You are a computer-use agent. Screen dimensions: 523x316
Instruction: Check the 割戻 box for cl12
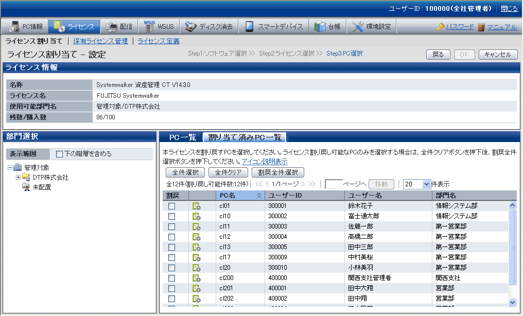tap(172, 237)
